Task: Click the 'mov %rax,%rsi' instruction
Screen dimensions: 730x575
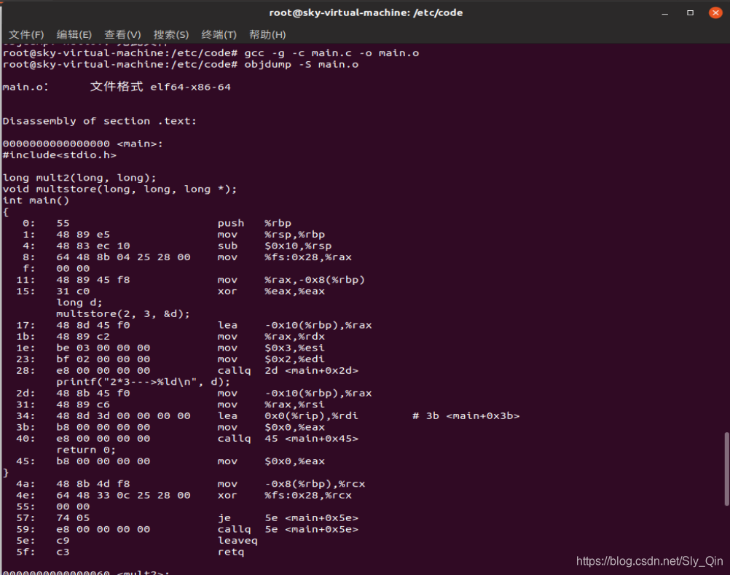Action: click(271, 404)
